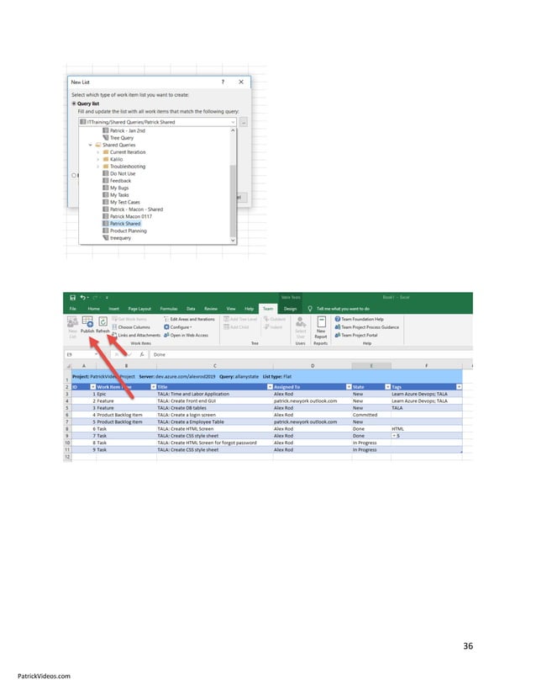Collapse the Shared Queries folder
The image size is (536, 695).
click(x=90, y=145)
